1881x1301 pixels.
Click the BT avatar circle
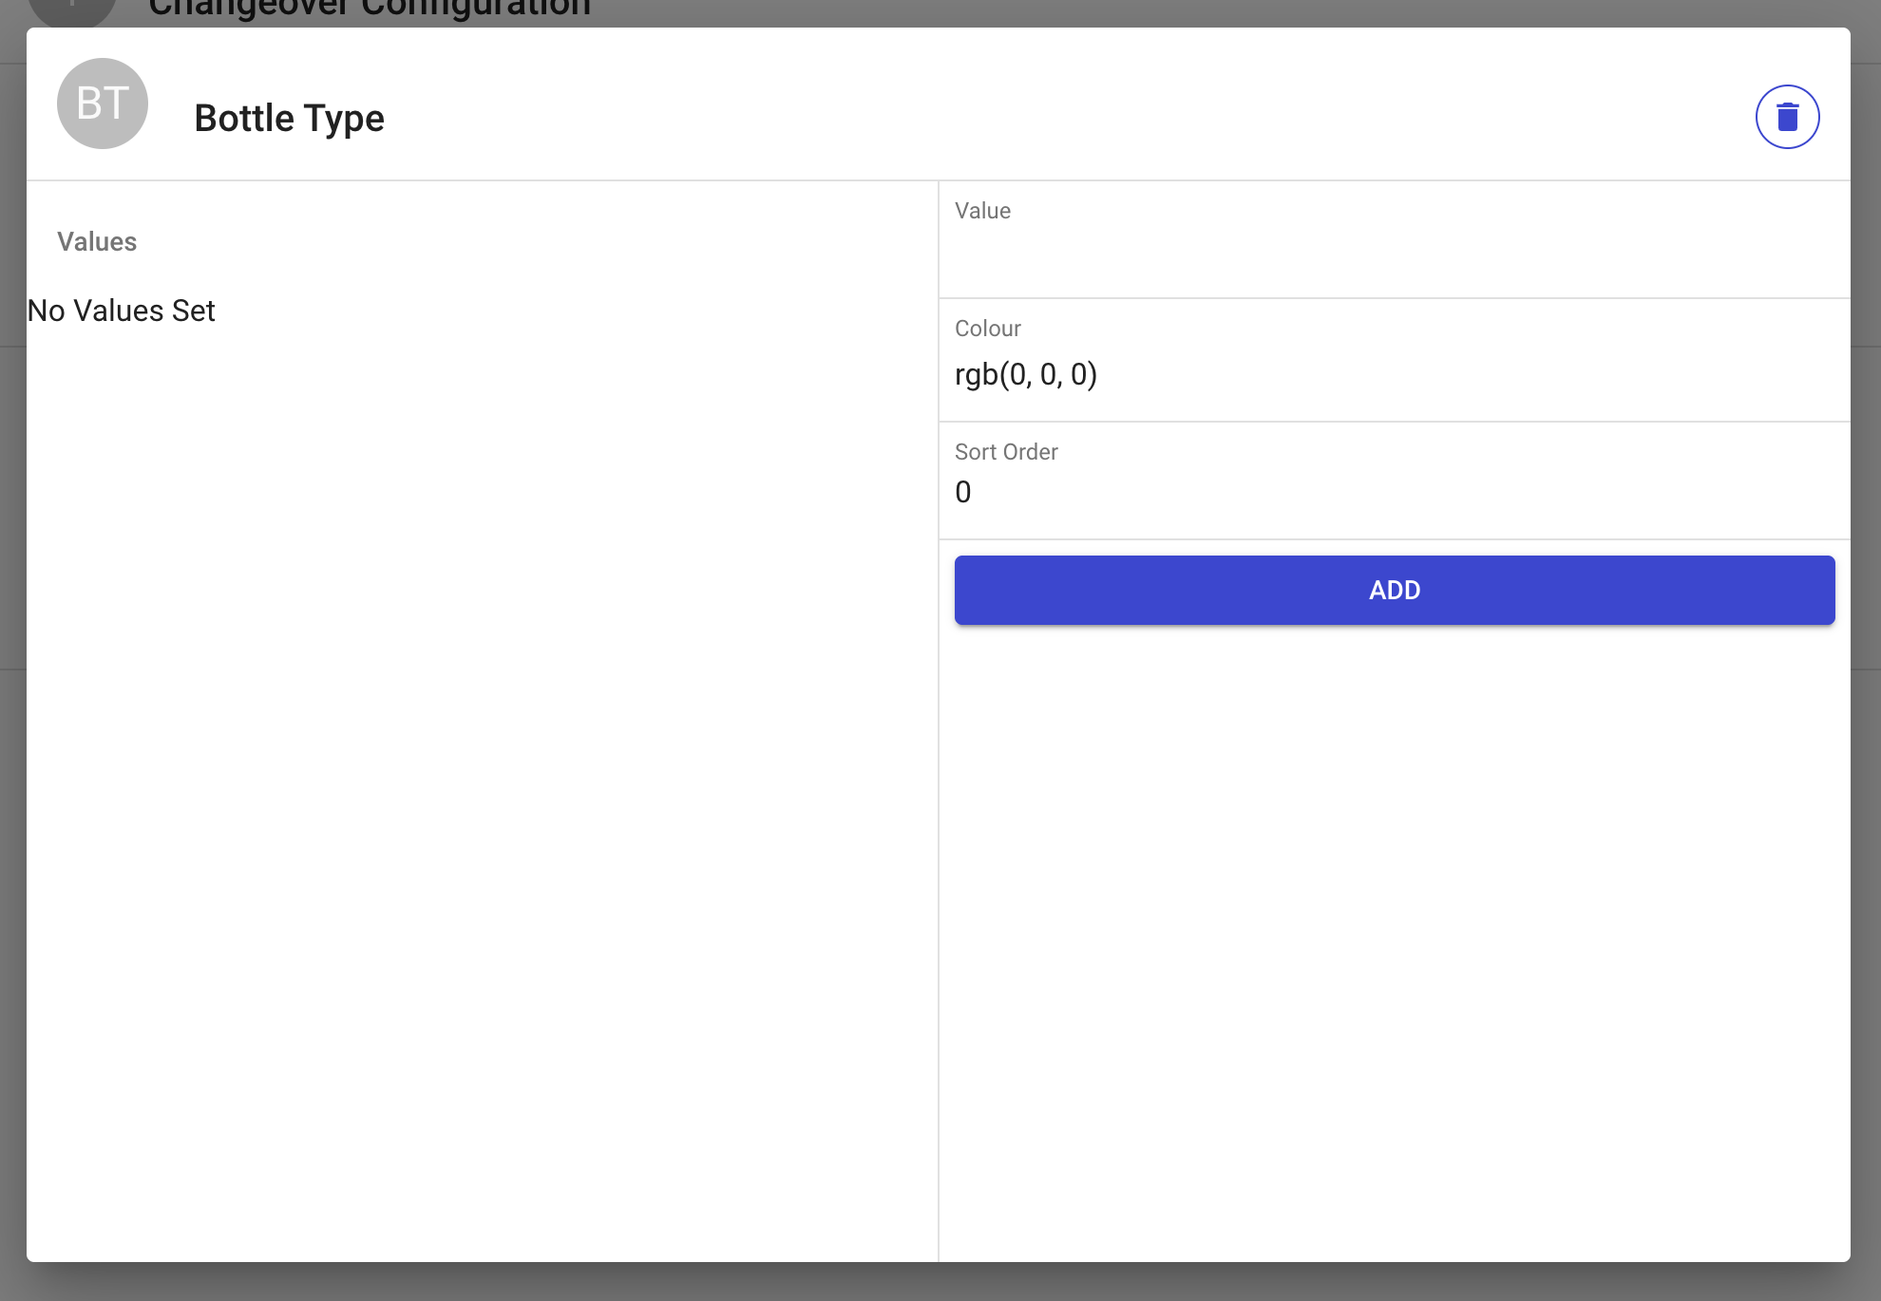coord(103,104)
